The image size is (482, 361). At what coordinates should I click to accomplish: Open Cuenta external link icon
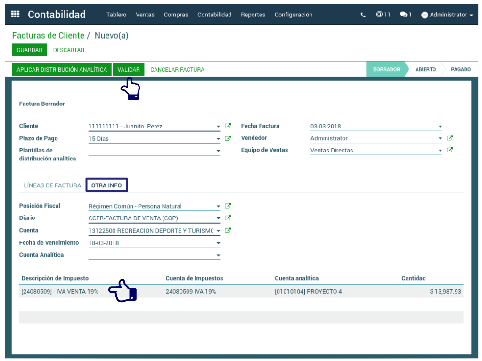[x=228, y=230]
